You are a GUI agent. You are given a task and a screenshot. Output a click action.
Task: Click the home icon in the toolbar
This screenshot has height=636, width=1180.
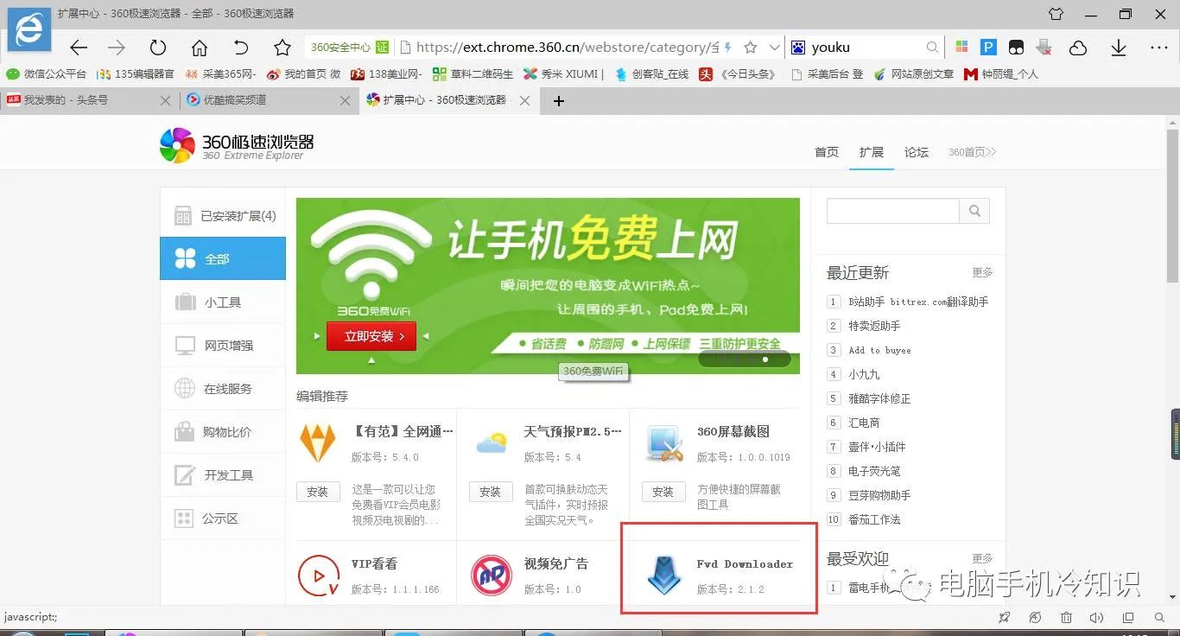pyautogui.click(x=198, y=48)
